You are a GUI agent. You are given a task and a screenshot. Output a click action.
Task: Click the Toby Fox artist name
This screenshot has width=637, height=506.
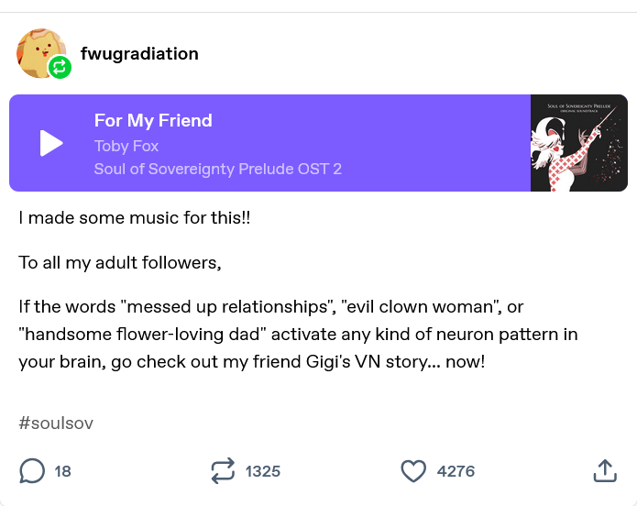coord(126,146)
